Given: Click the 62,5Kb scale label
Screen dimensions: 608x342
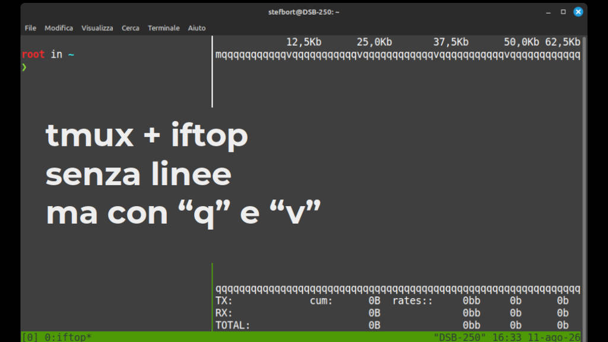Looking at the screenshot, I should (563, 42).
